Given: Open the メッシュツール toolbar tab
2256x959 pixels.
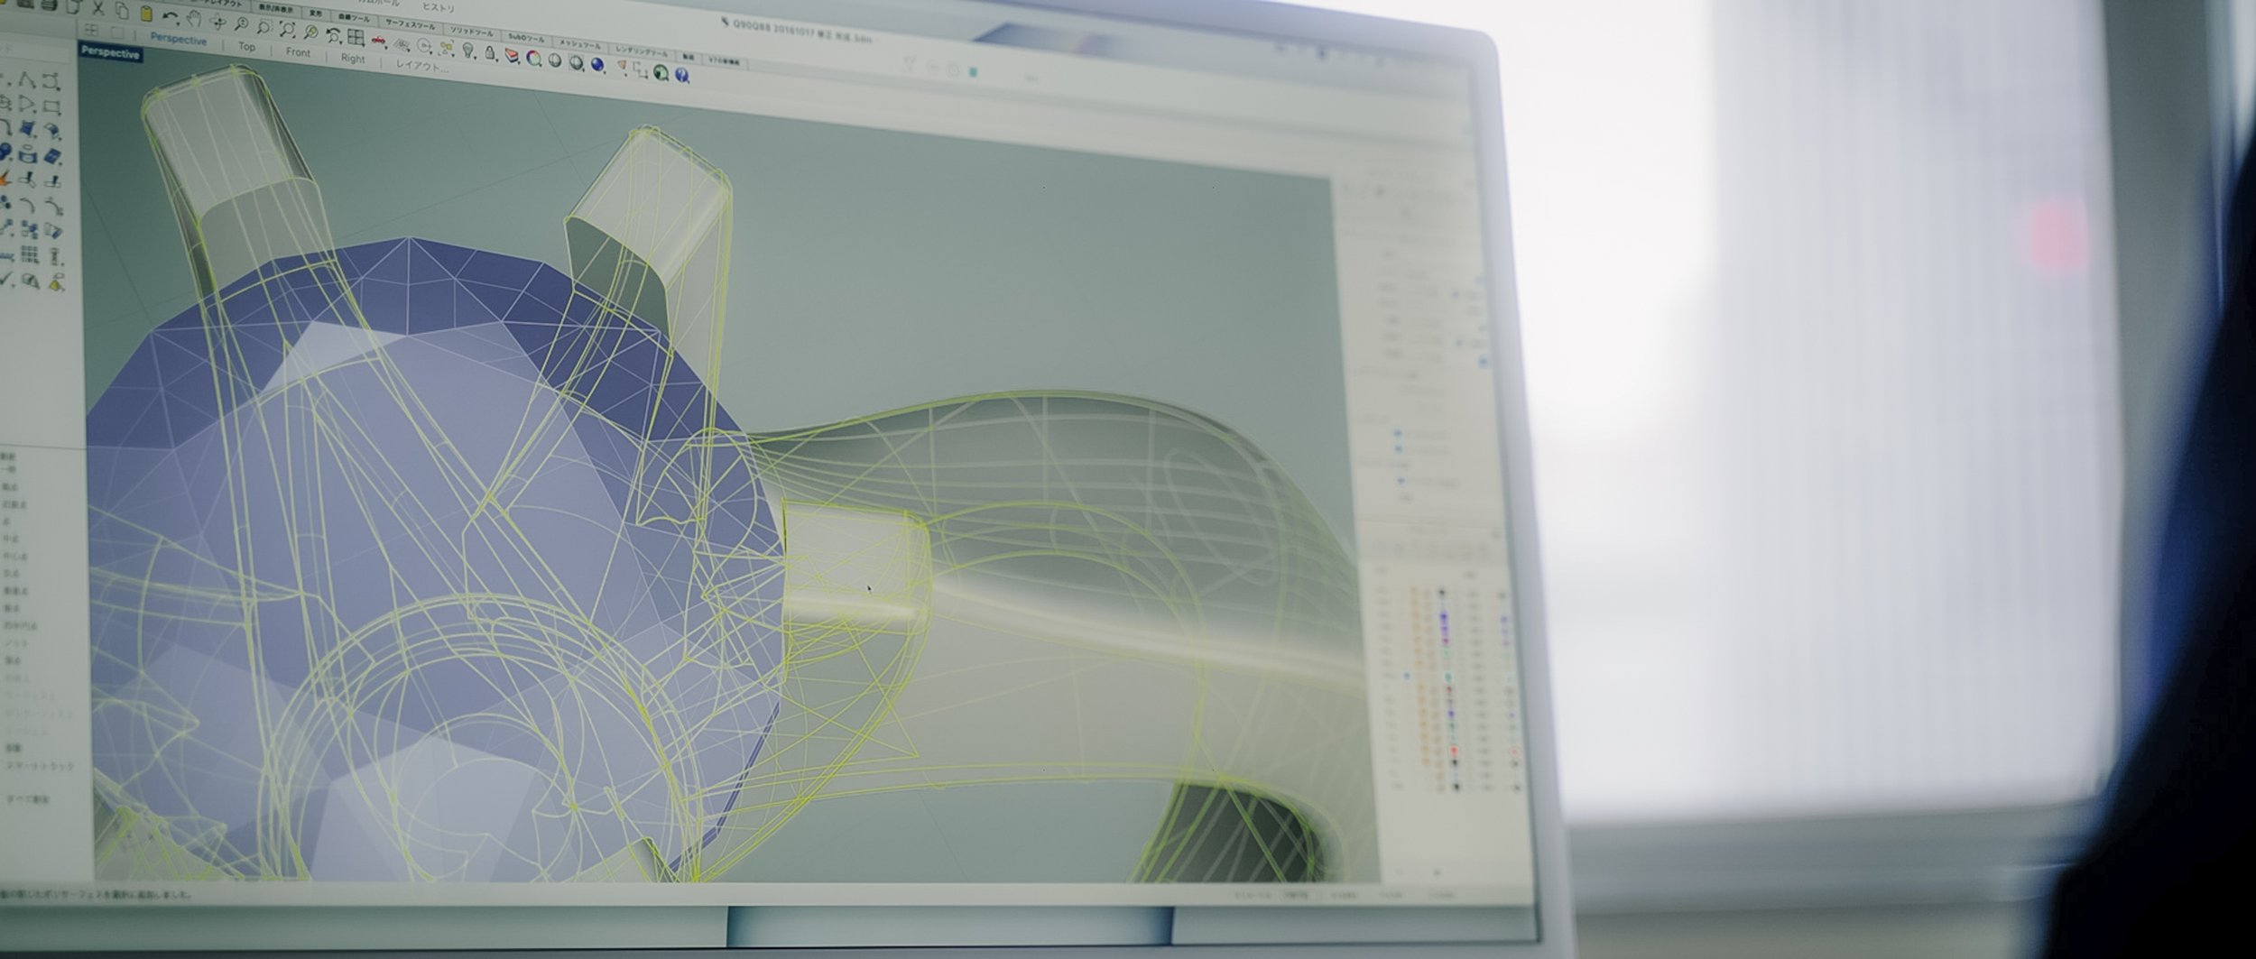Looking at the screenshot, I should [x=579, y=44].
